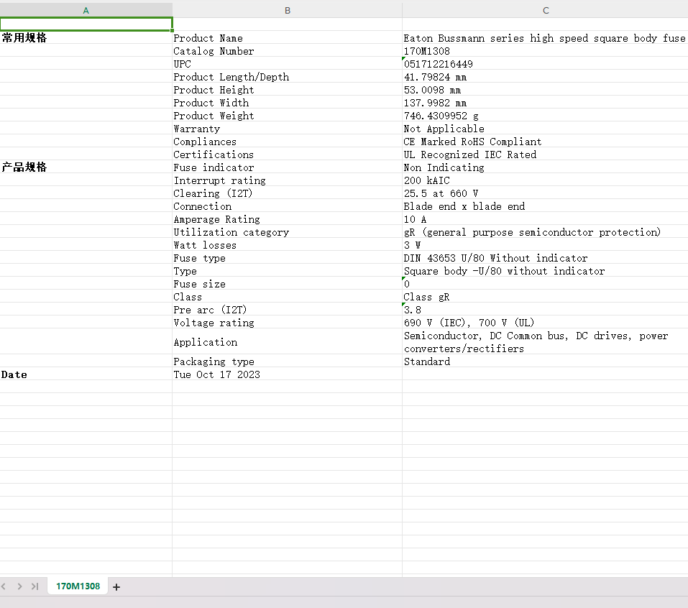Select the 'Not Applicable' cell
The image size is (688, 608).
click(545, 129)
